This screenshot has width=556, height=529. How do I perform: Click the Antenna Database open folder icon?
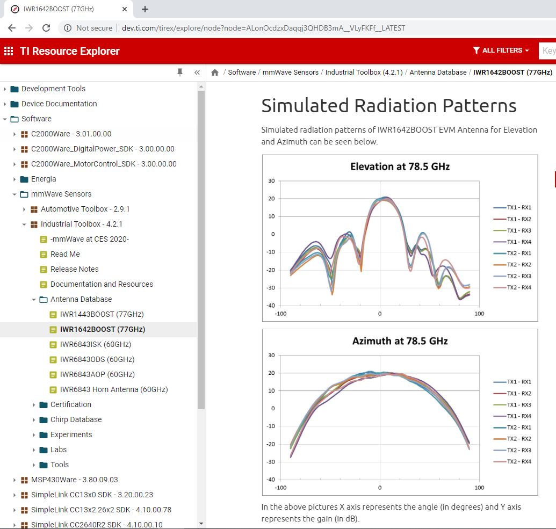coord(44,300)
